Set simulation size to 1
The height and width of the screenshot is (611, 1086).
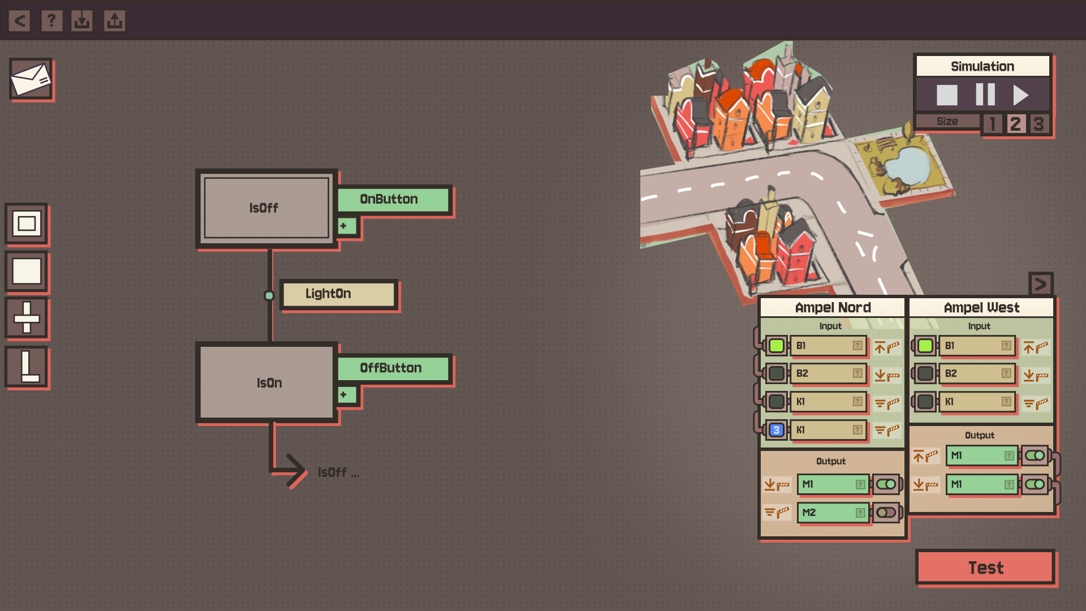(x=992, y=123)
